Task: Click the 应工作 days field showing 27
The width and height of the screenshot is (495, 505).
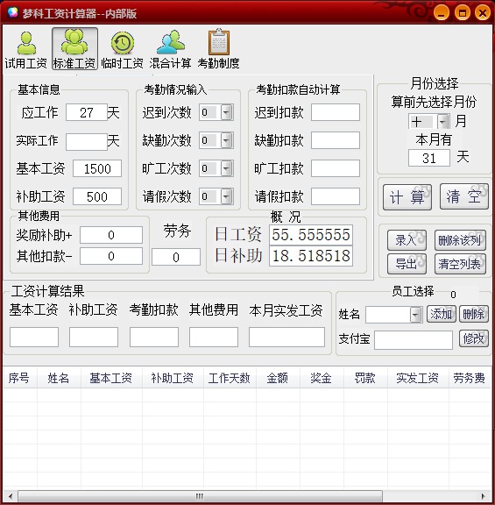Action: [x=87, y=112]
